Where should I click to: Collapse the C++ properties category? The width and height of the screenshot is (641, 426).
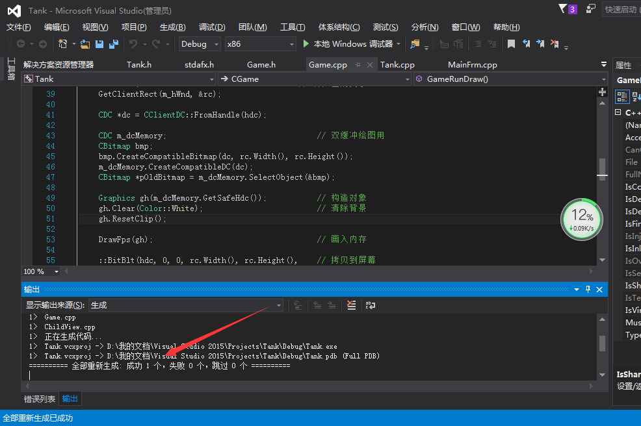[618, 112]
